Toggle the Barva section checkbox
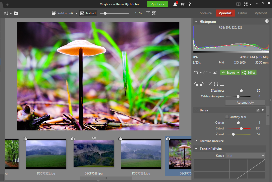The height and width of the screenshot is (182, 272). [258, 110]
